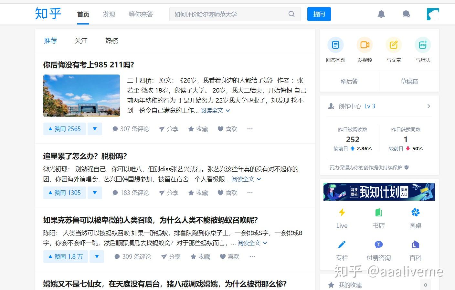Toggle 喜欢 on the 克苏鲁 post

pos(229,256)
